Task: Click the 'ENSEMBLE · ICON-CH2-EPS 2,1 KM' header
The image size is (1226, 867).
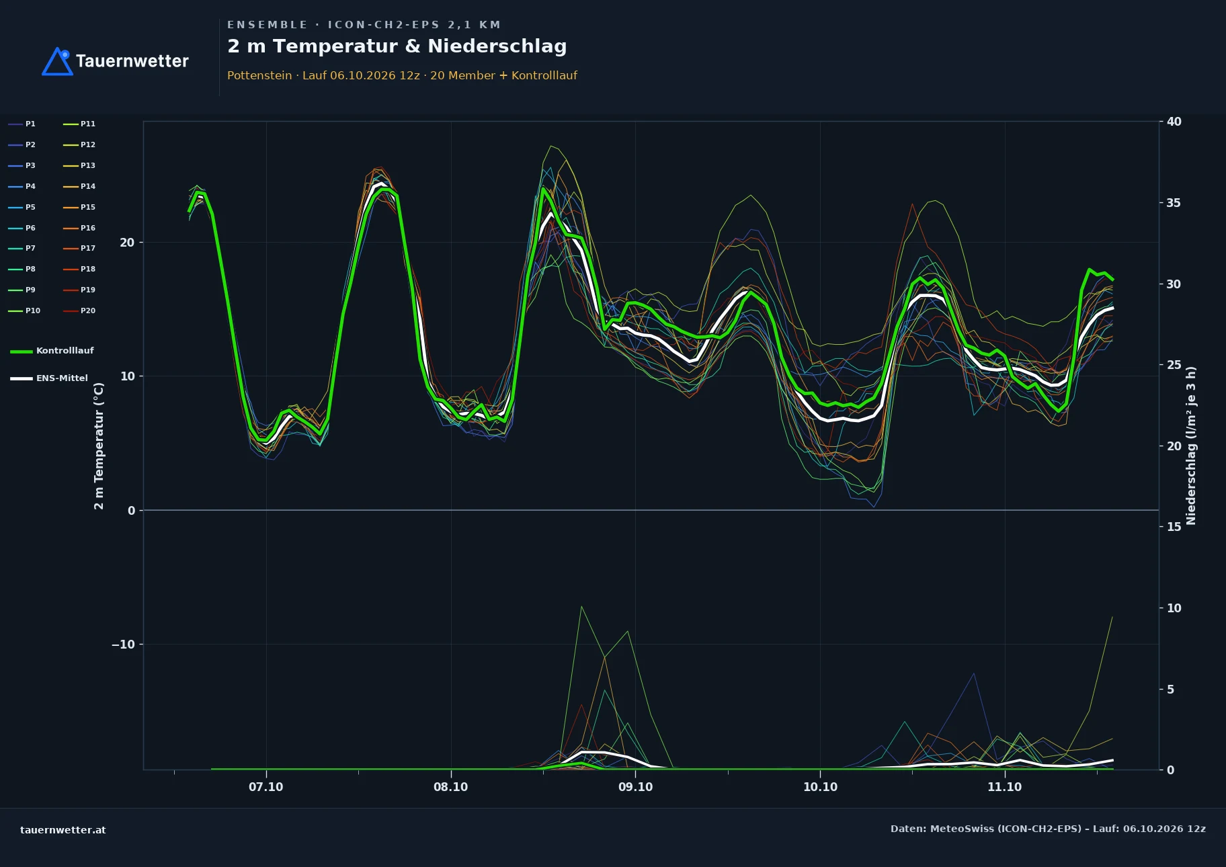Action: 364,25
